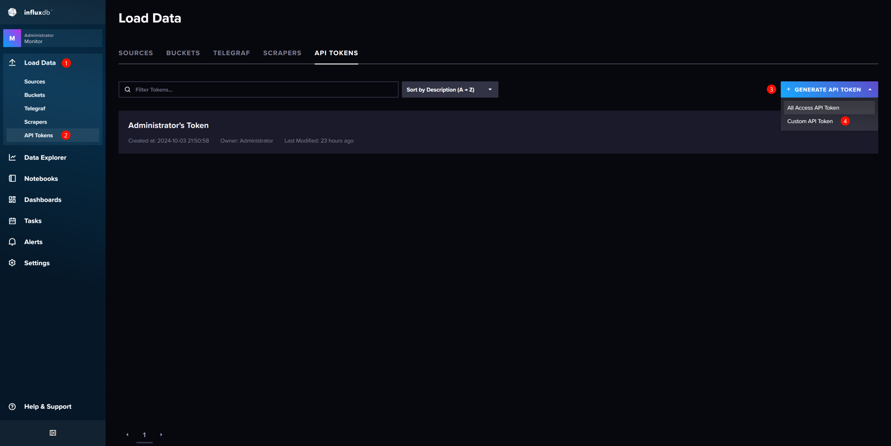Switch to the Buckets tab

tap(183, 53)
